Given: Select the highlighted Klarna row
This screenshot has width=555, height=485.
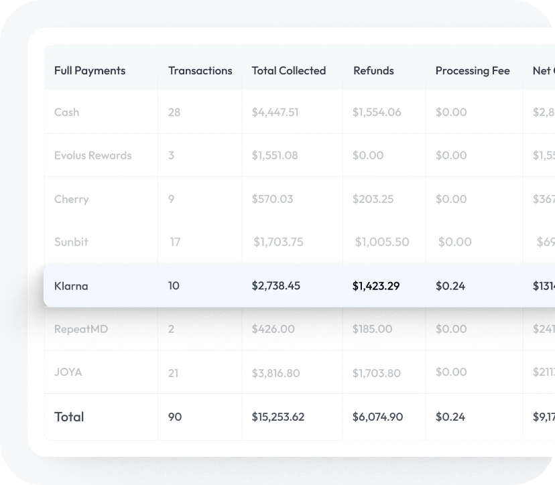Looking at the screenshot, I should (71, 286).
